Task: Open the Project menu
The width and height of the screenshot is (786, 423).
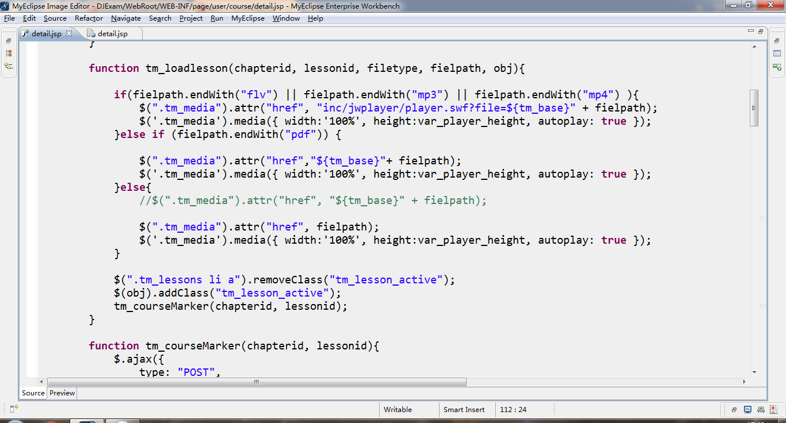Action: point(191,18)
